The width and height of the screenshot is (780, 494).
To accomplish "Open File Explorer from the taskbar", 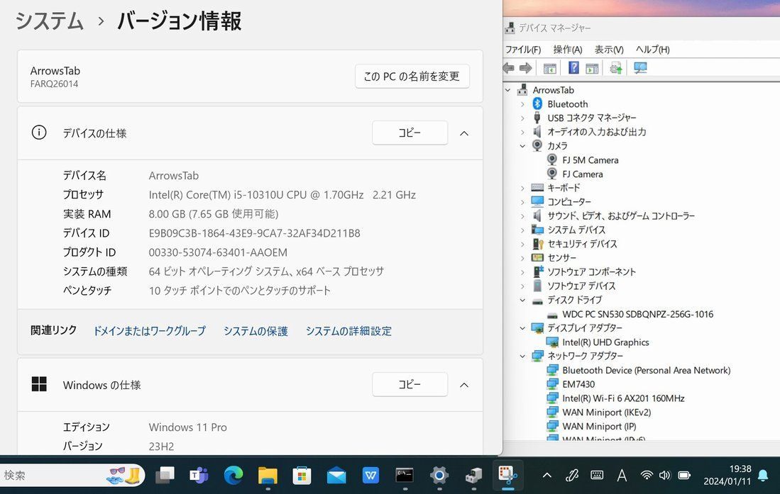I will point(268,475).
